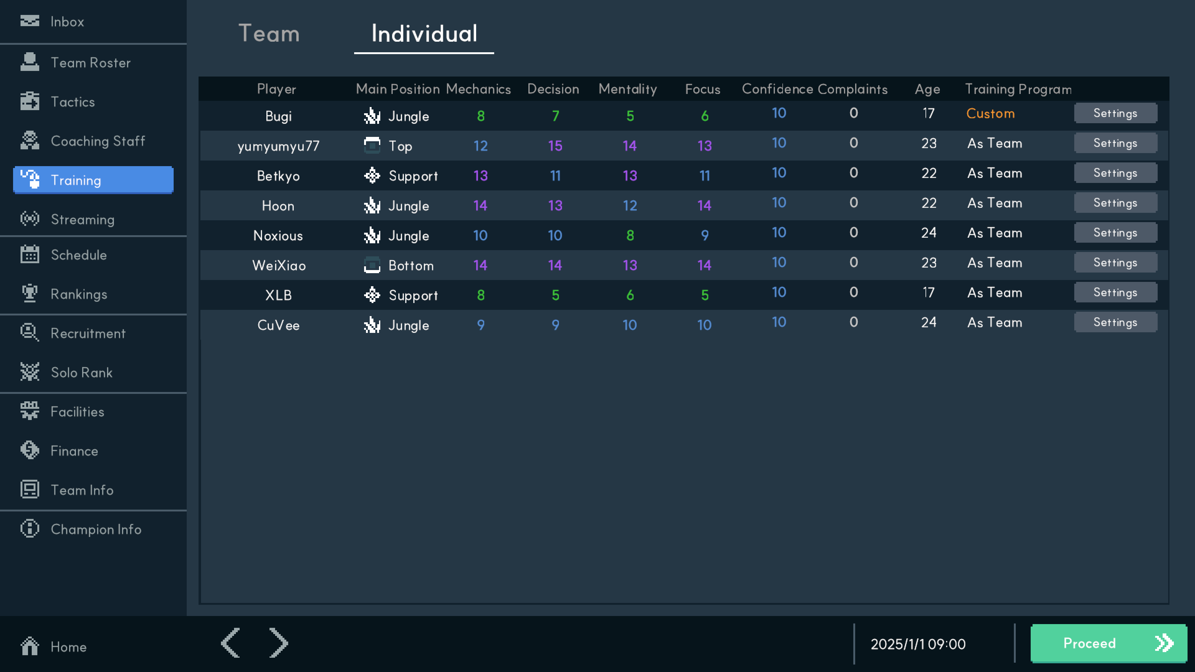Click the Streaming broadcast icon

[x=30, y=218]
